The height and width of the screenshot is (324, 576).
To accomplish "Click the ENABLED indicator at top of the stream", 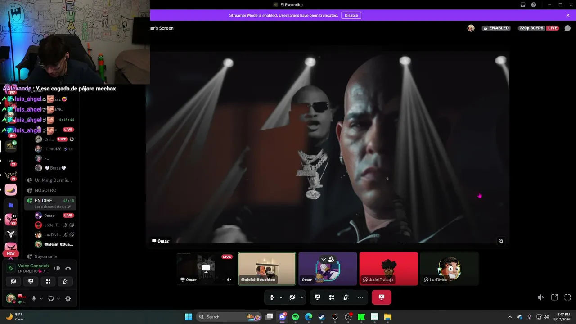I will (x=496, y=28).
